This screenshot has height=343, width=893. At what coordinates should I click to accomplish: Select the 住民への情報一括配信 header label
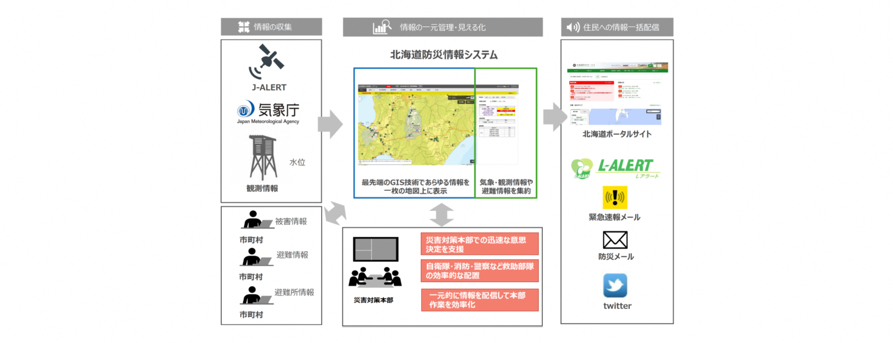[621, 27]
